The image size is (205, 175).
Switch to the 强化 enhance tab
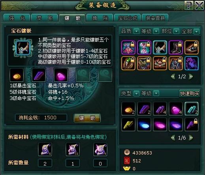17,18
